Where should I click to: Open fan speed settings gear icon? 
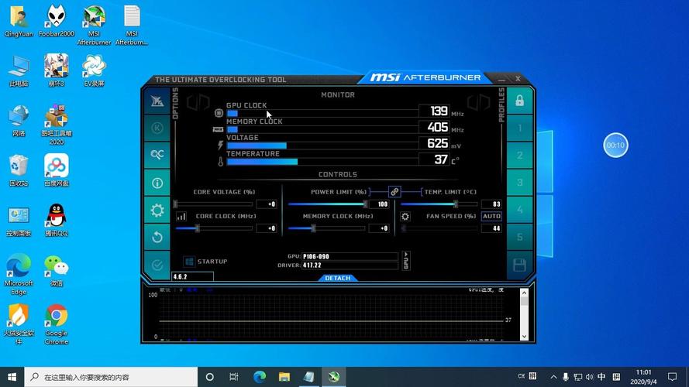405,216
